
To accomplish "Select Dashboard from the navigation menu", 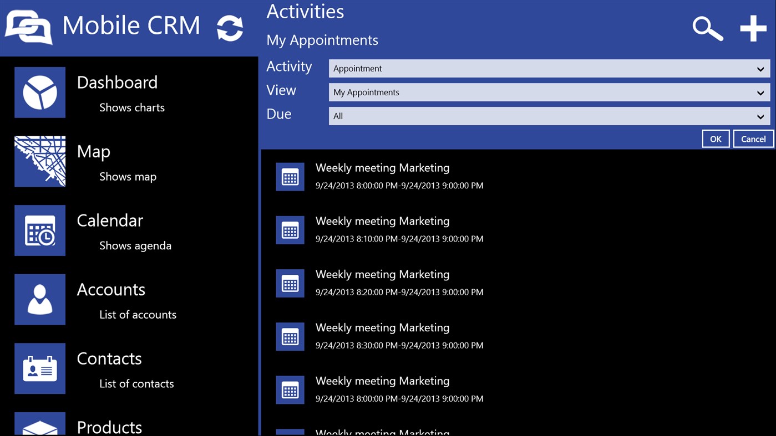I will click(117, 82).
